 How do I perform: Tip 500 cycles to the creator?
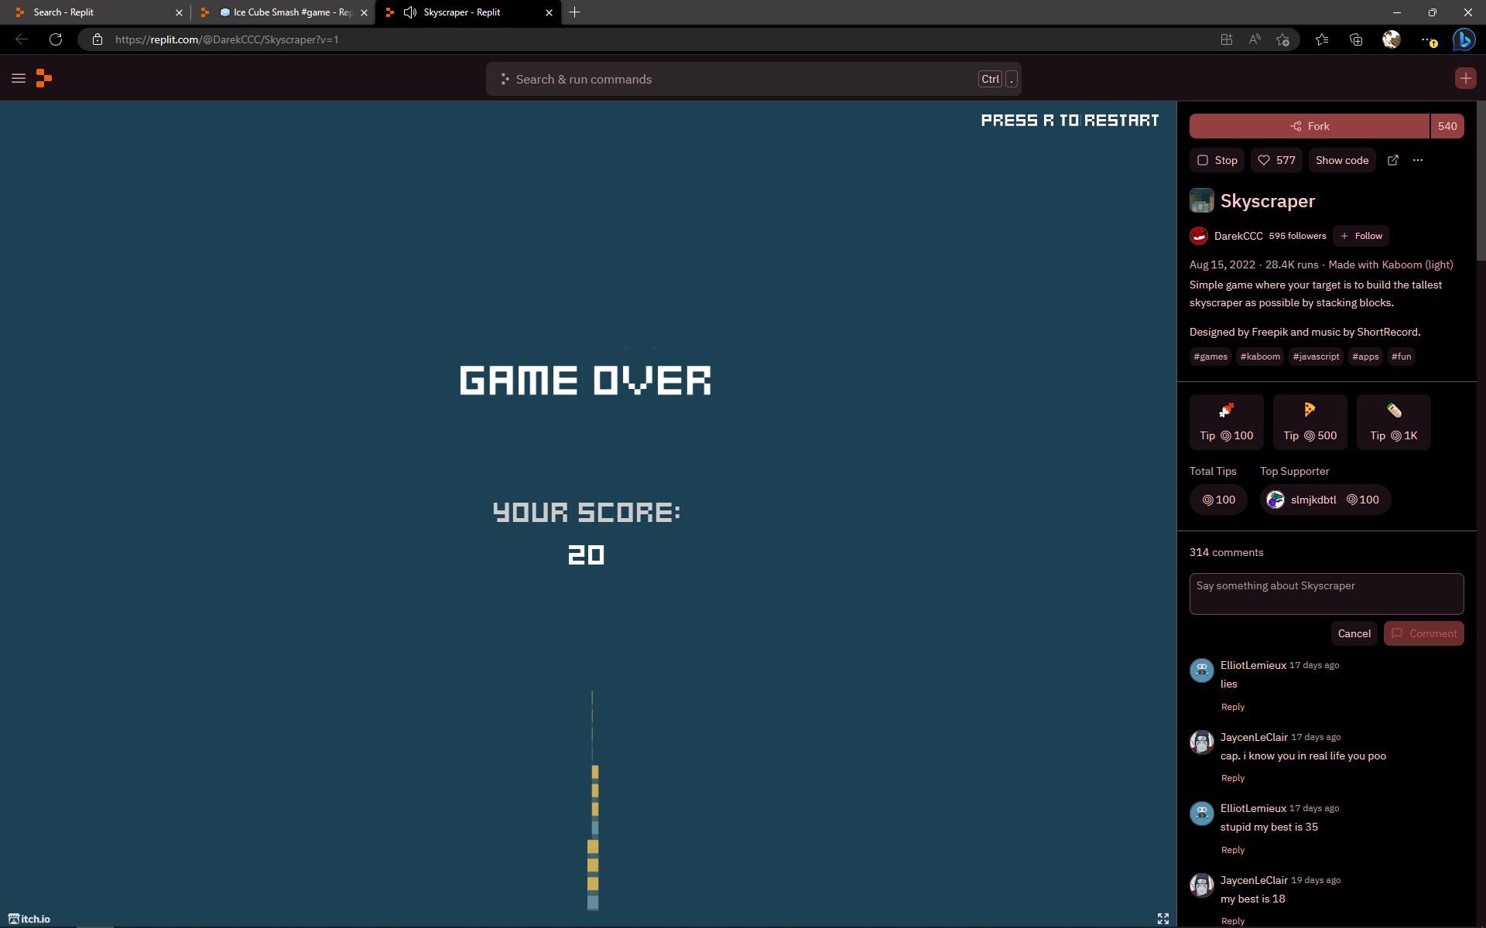point(1310,422)
